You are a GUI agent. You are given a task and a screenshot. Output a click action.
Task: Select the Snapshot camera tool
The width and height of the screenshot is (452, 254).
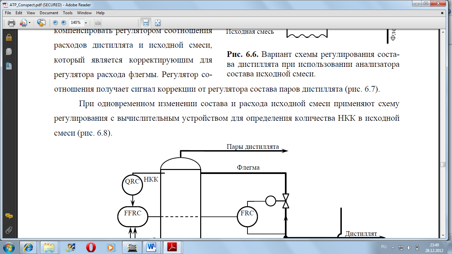pyautogui.click(x=98, y=22)
